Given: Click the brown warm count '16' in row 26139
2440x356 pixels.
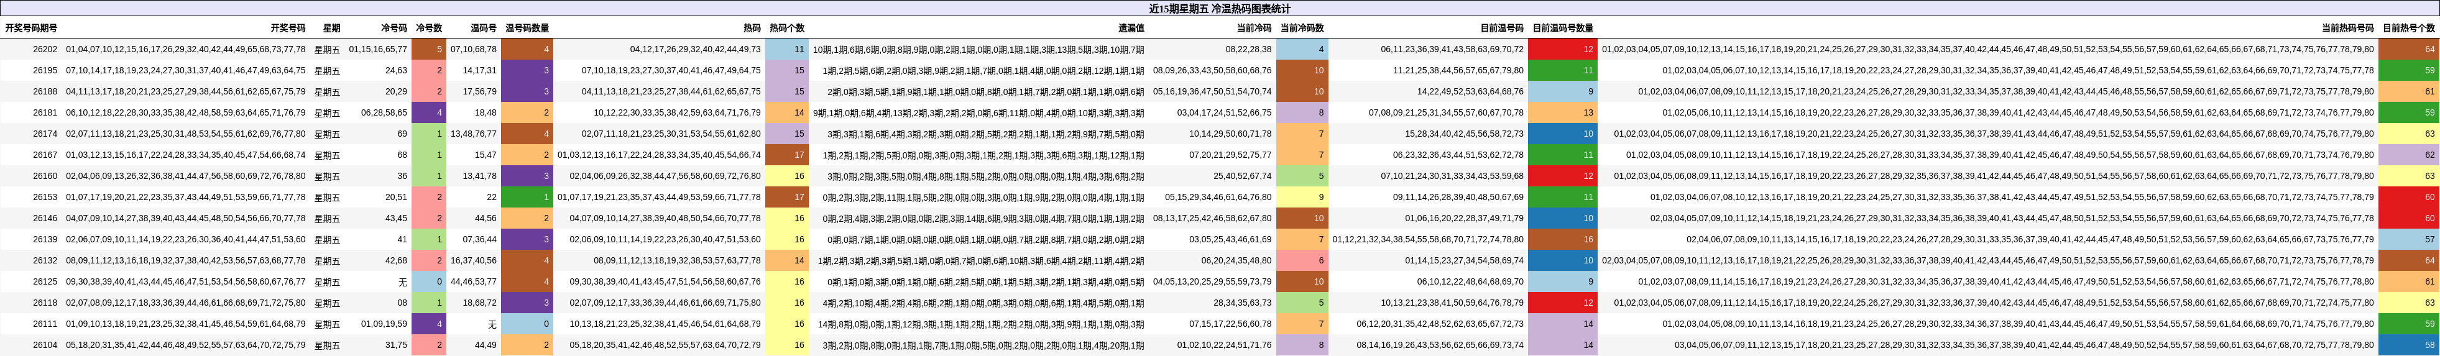Looking at the screenshot, I should pyautogui.click(x=1563, y=240).
